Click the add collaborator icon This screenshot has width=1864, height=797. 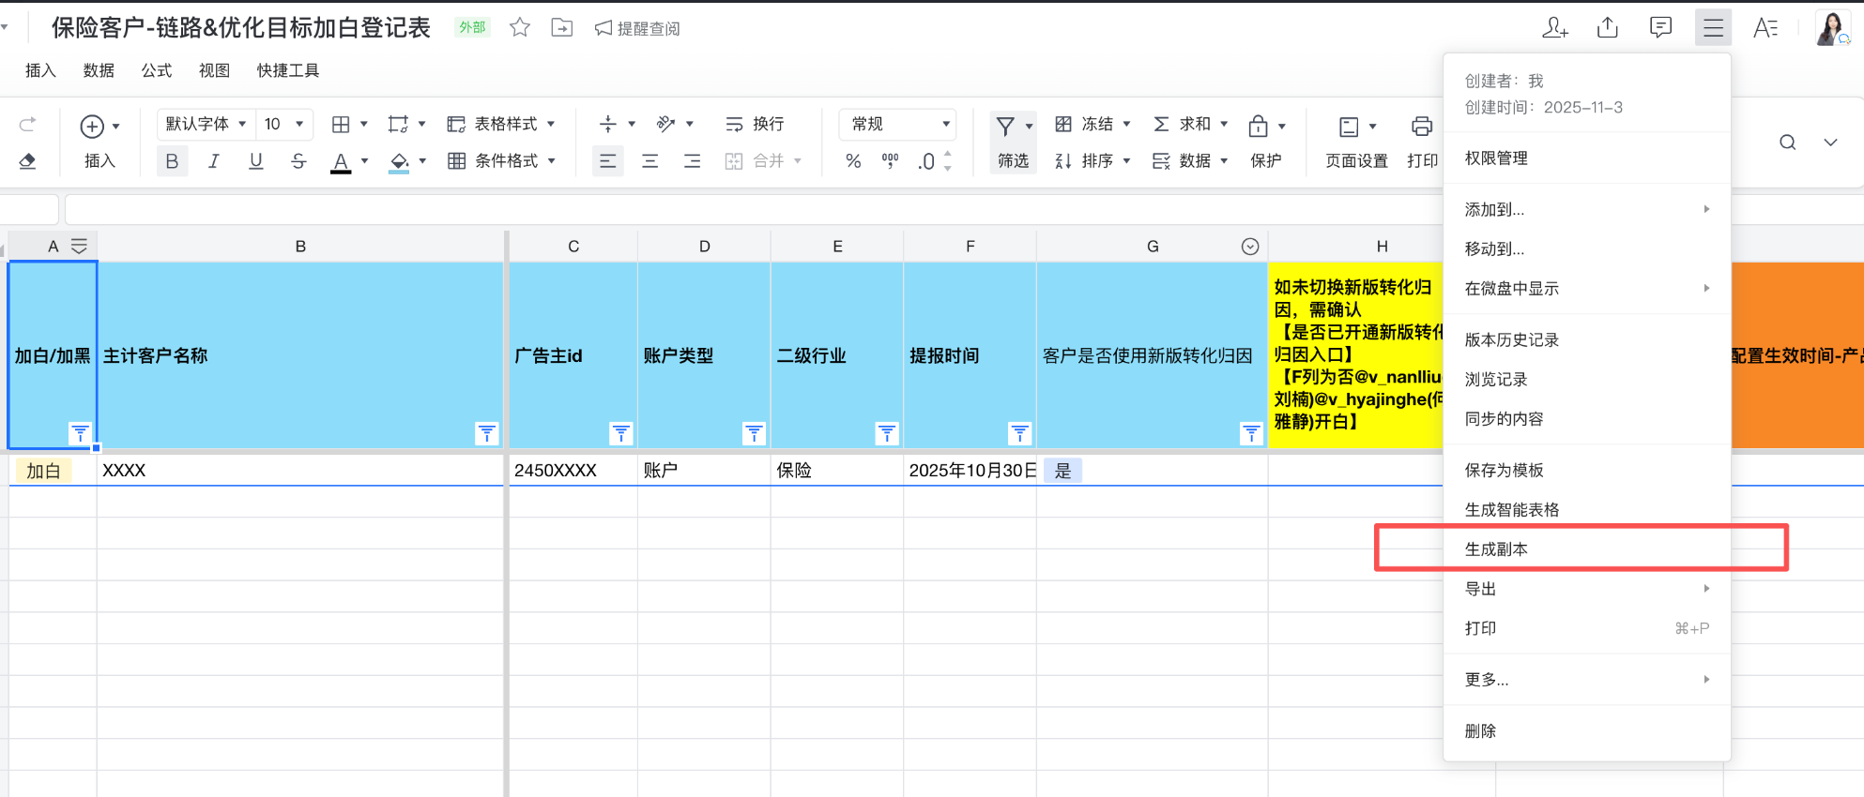(x=1554, y=28)
